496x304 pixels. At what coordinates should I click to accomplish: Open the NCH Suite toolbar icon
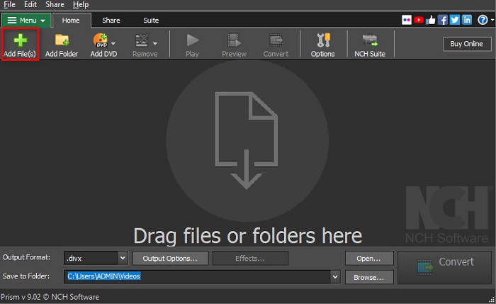tap(369, 40)
